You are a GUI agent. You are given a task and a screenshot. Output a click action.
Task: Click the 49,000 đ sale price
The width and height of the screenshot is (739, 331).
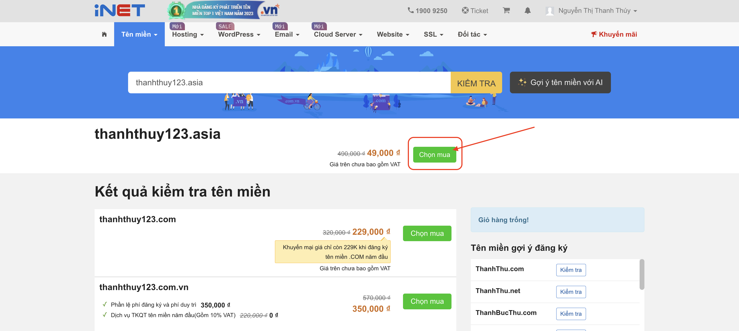[383, 153]
